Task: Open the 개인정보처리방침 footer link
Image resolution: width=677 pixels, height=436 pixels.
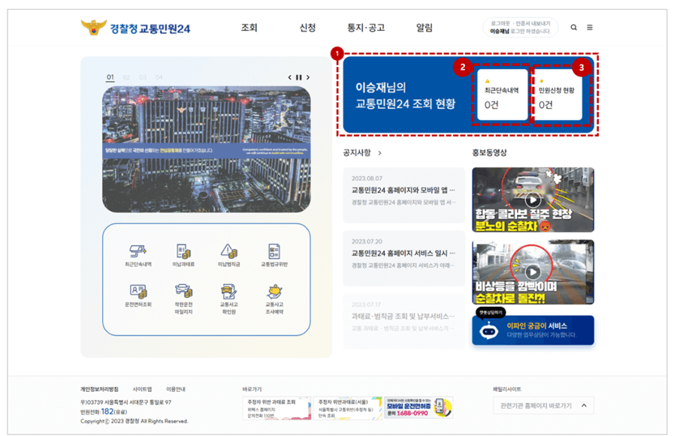Action: (99, 389)
